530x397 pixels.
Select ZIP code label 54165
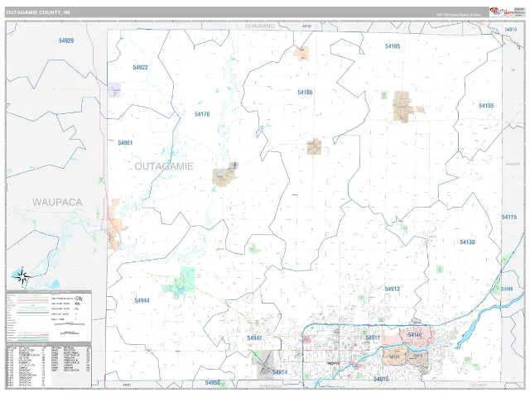393,46
